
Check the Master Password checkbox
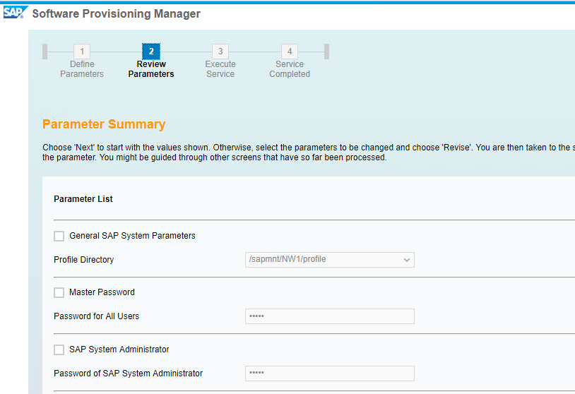tap(59, 292)
